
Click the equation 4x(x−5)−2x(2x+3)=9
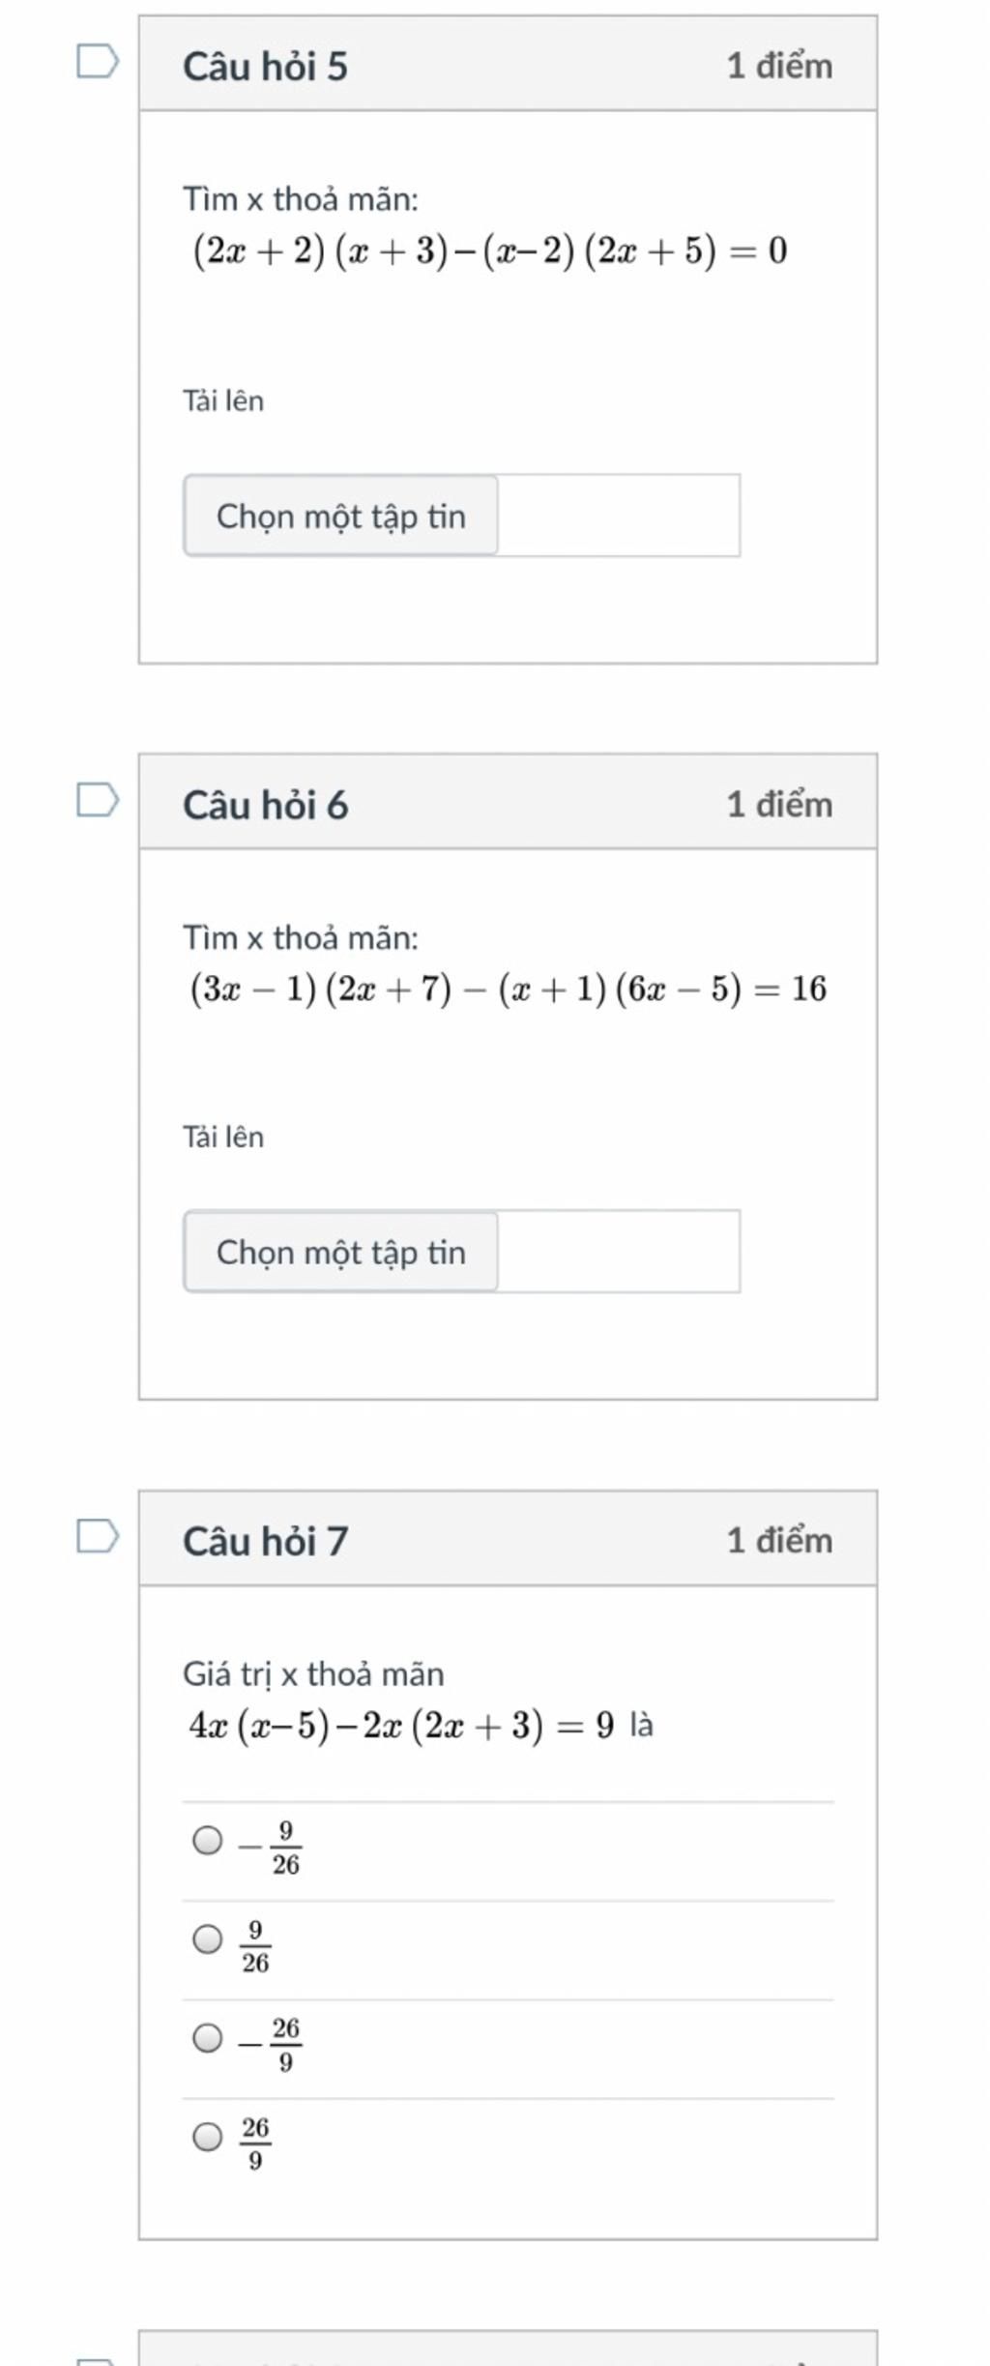click(401, 1725)
